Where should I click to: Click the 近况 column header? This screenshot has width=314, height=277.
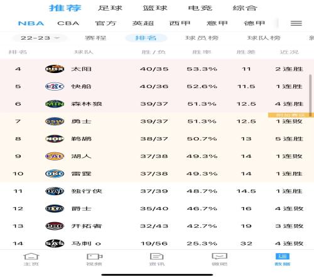click(289, 52)
